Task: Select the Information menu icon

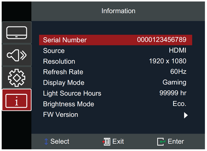Action: click(17, 100)
